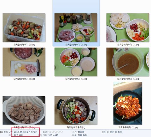The width and height of the screenshot is (151, 137).
Task: Select the highlighted 돼지갈비재우기 (2).jpg thumbnail
Action: pos(76,27)
